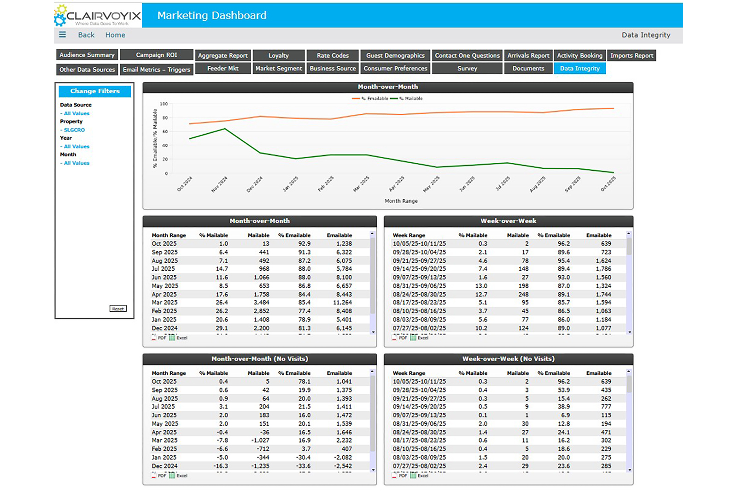Open Consumer Preferences tab
The image size is (737, 492).
pyautogui.click(x=395, y=68)
